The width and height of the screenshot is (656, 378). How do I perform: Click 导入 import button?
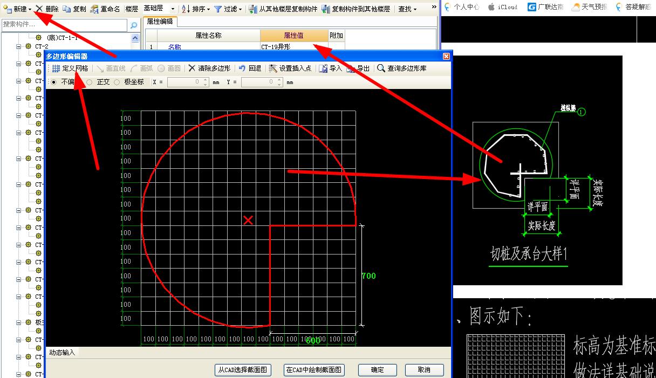pos(331,68)
